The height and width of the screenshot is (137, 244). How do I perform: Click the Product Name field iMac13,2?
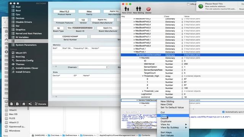pos(64,11)
